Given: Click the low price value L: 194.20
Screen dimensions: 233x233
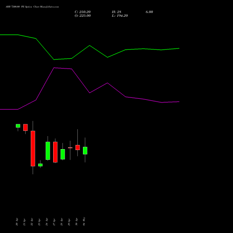Looking at the screenshot, I should 120,16.
